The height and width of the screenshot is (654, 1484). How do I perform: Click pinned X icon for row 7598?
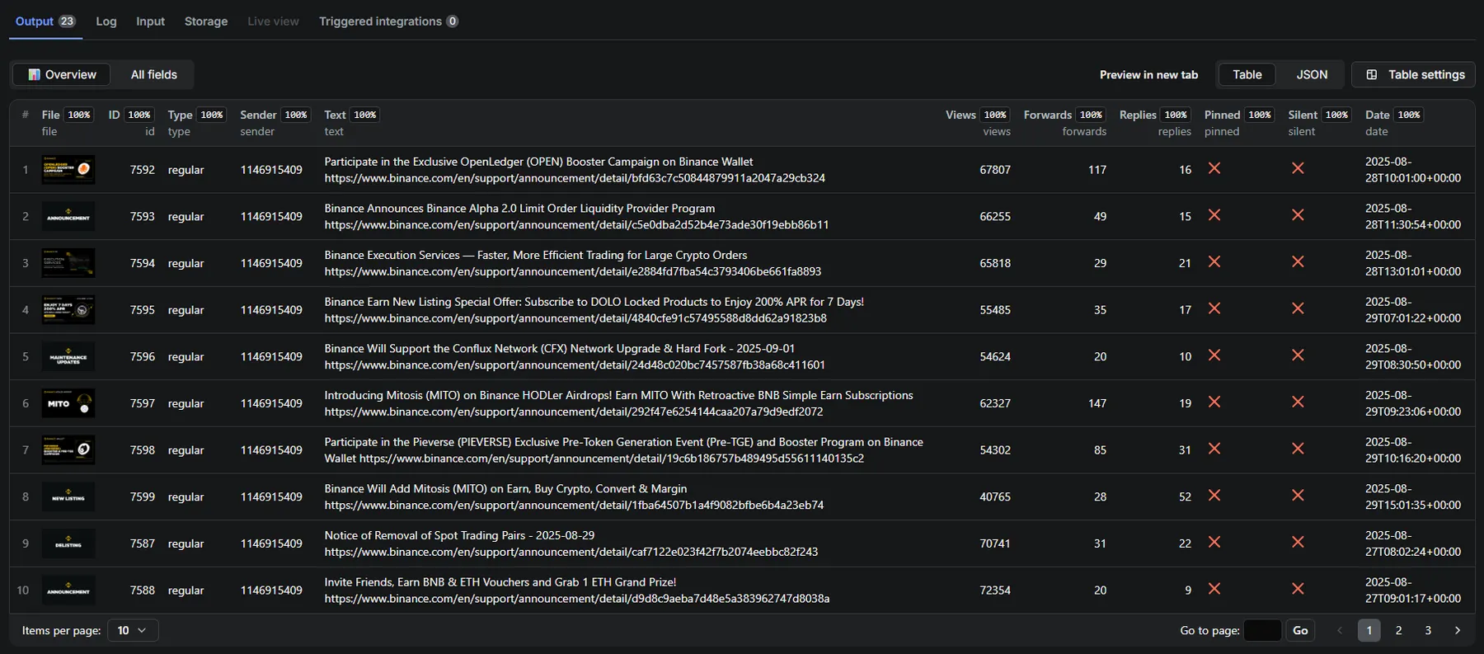(x=1214, y=449)
